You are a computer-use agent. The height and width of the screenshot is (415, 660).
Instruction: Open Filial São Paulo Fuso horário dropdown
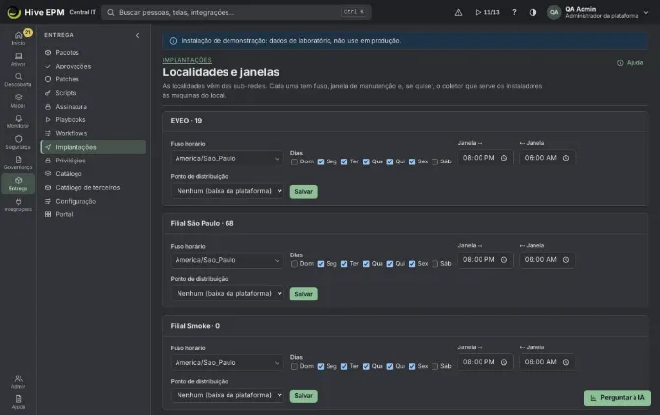tap(227, 260)
